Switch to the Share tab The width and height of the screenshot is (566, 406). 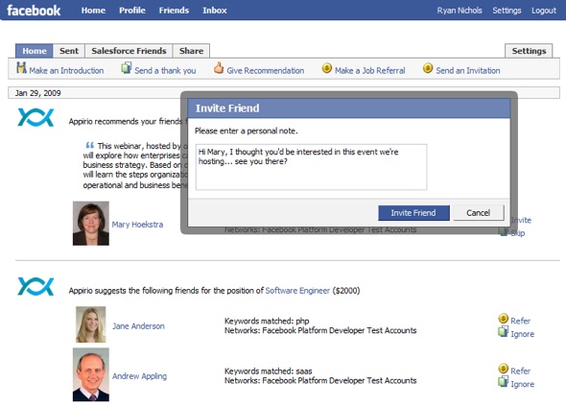(191, 51)
